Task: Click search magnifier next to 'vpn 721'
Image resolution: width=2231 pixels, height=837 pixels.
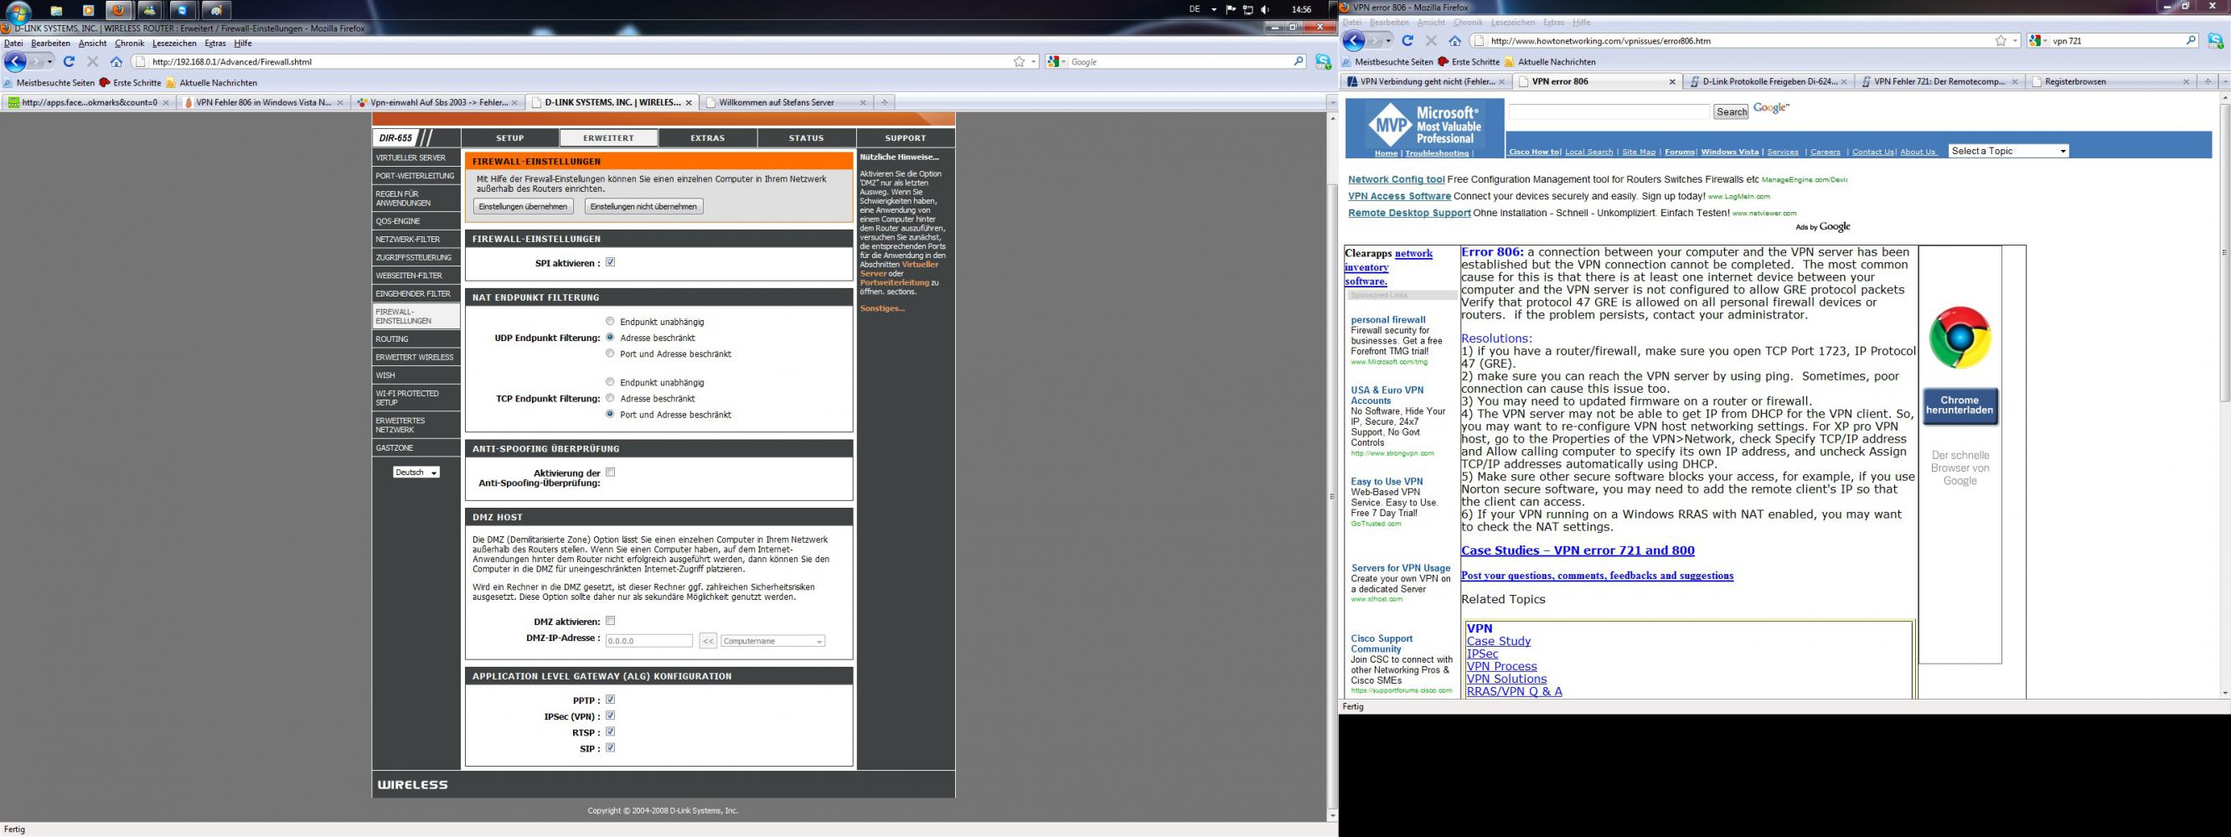Action: tap(2191, 41)
